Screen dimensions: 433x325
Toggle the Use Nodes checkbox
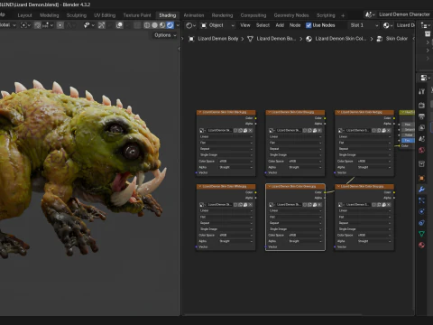click(309, 25)
